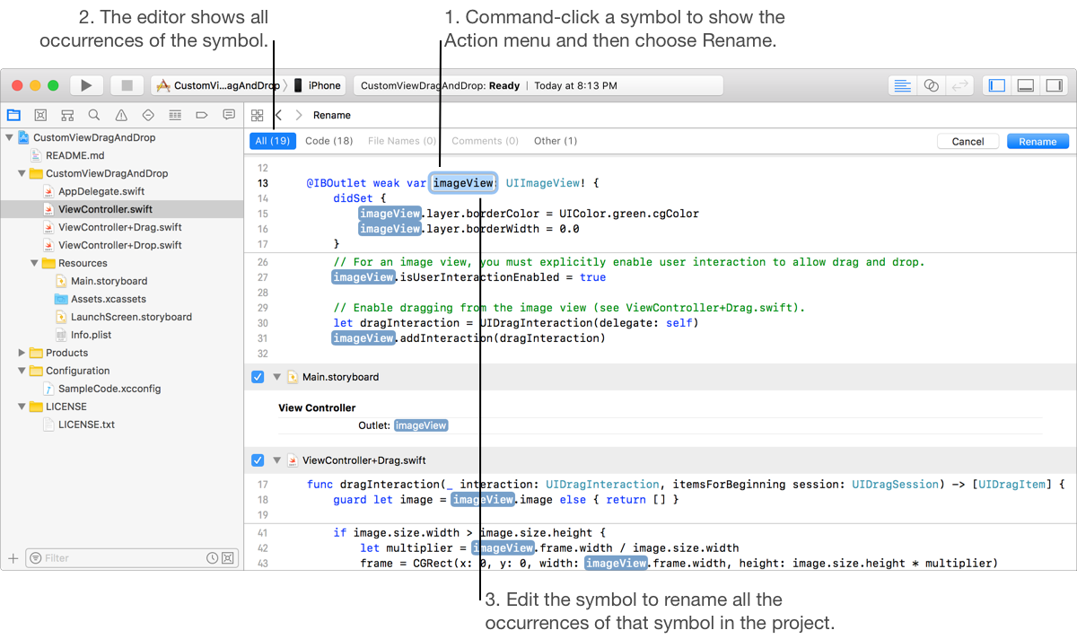Select the File Names (0) tab

coord(402,141)
